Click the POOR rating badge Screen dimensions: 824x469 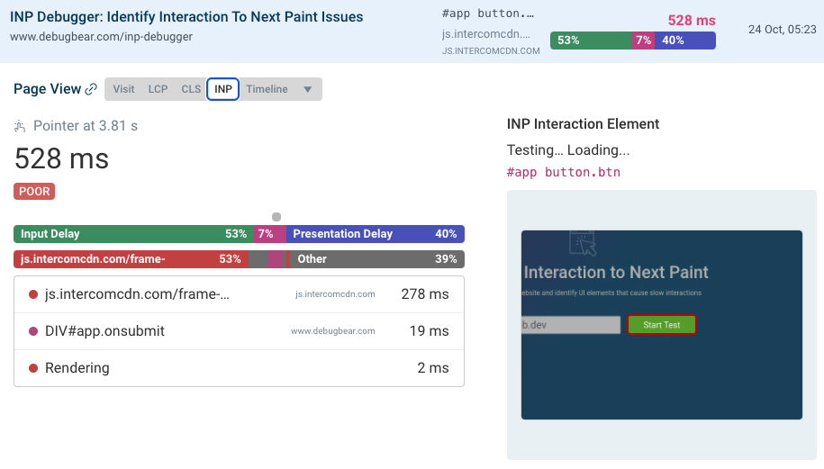tap(34, 191)
